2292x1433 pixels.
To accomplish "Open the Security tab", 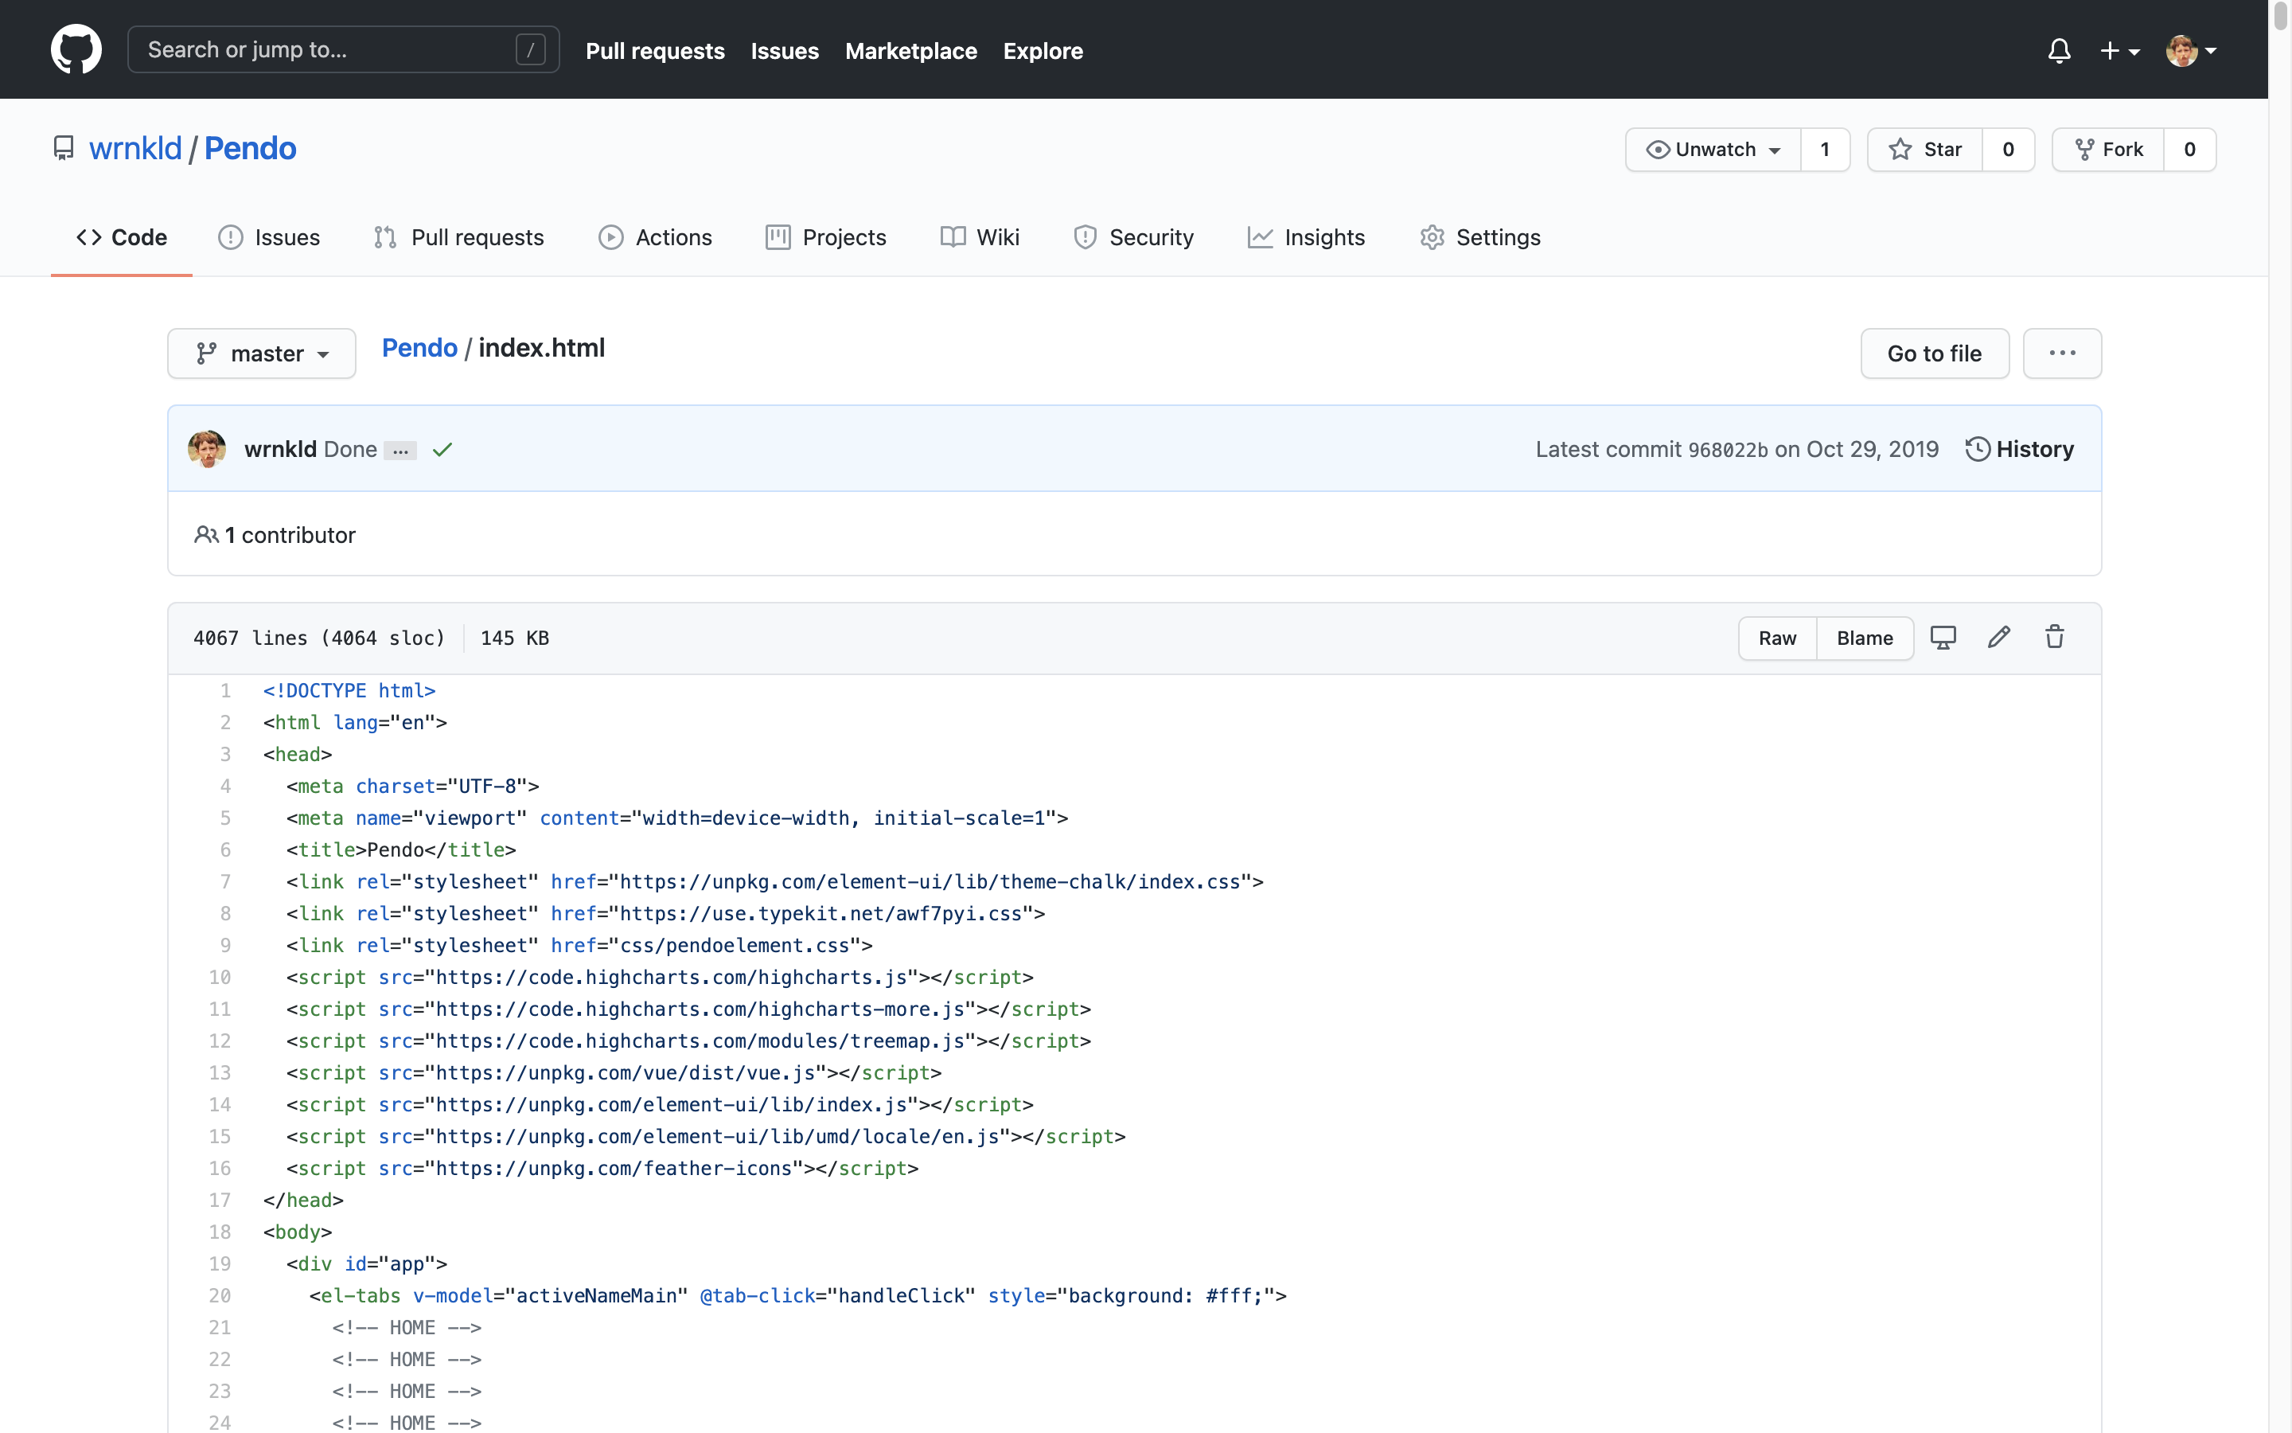I will click(1134, 237).
